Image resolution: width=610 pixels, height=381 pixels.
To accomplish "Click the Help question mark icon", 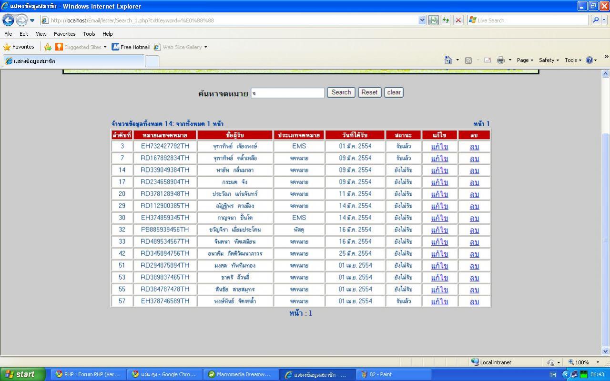I will [590, 60].
